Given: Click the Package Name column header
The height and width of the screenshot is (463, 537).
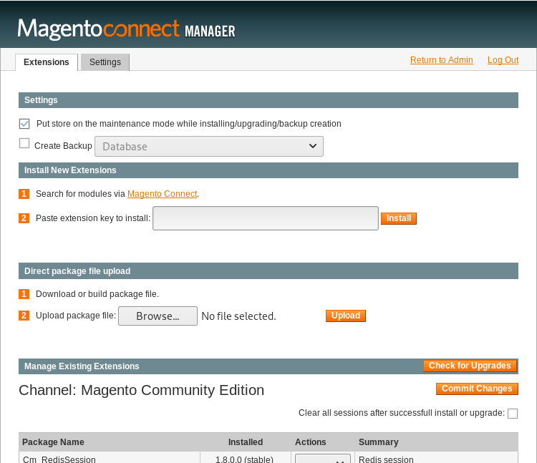Looking at the screenshot, I should tap(53, 442).
